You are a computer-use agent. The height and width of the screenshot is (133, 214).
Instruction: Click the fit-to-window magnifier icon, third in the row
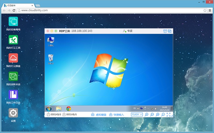click(x=157, y=114)
